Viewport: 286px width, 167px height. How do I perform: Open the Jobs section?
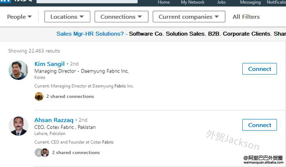[x=221, y=2]
